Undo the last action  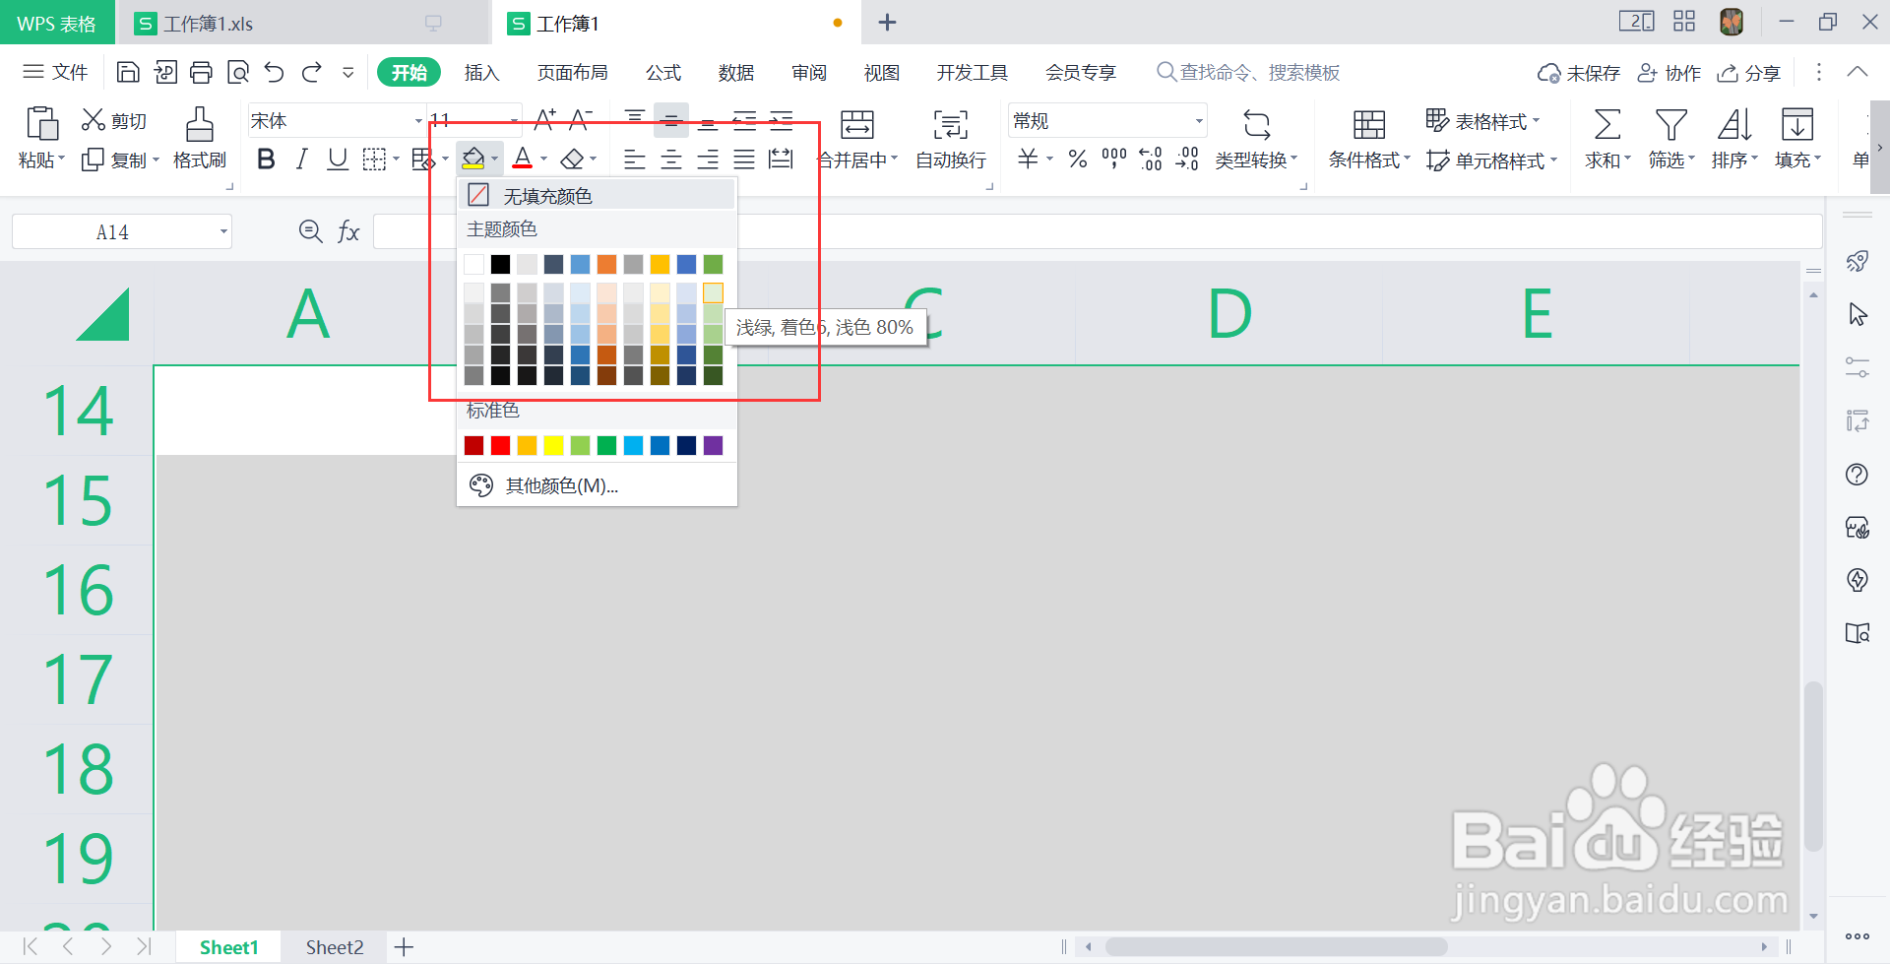275,72
